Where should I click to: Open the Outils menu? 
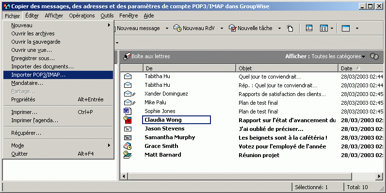click(107, 16)
